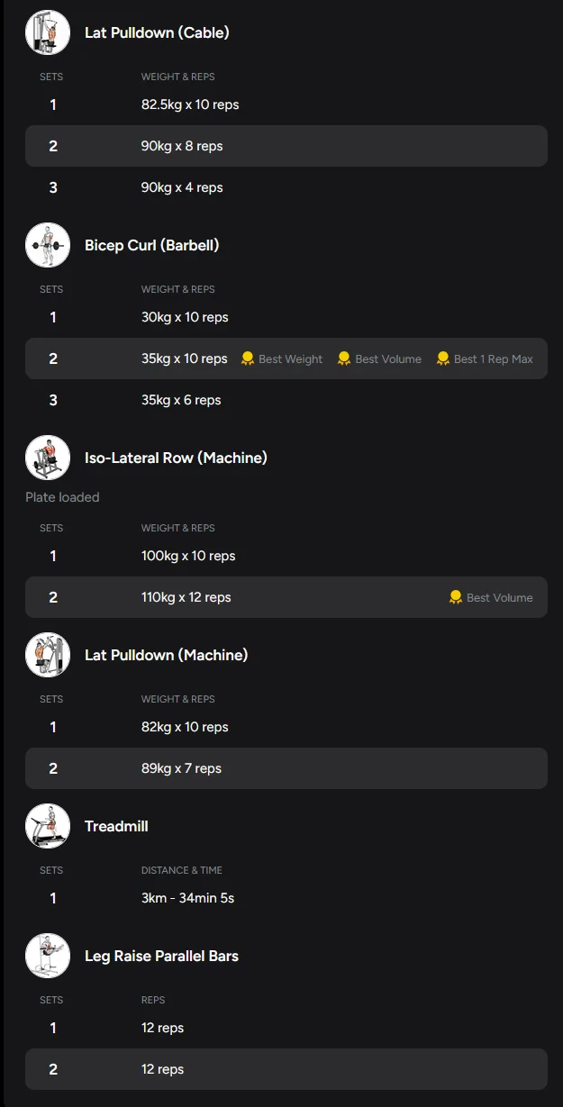Viewport: 563px width, 1107px height.
Task: Open the Iso-Lateral Row (Machine) title
Action: pos(176,458)
